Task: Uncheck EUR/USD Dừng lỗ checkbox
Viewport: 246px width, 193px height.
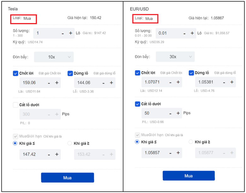Action: [191, 73]
